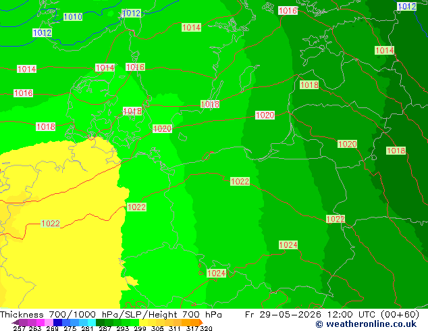428x331 pixels.
Task: Select the cyan legend swatch
Action: click(x=92, y=322)
